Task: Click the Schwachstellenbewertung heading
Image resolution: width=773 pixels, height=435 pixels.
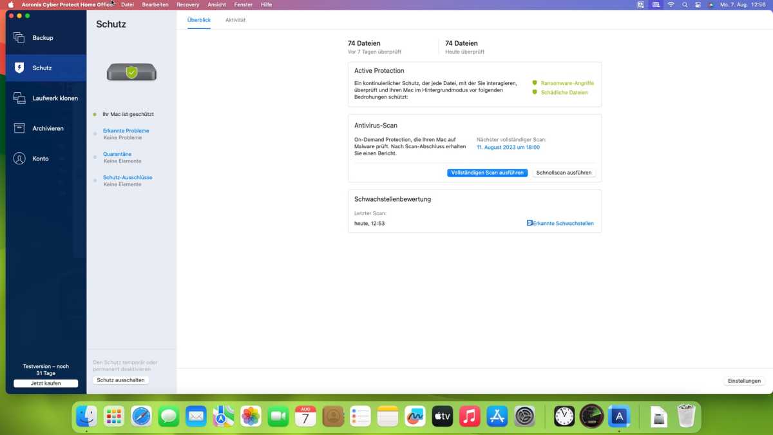Action: 393,199
